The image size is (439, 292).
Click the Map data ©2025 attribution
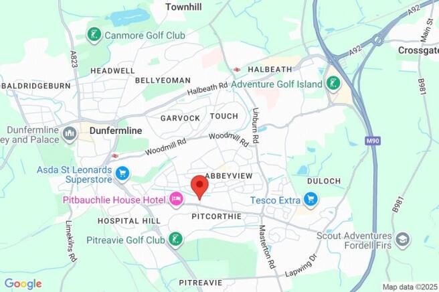[410, 287]
